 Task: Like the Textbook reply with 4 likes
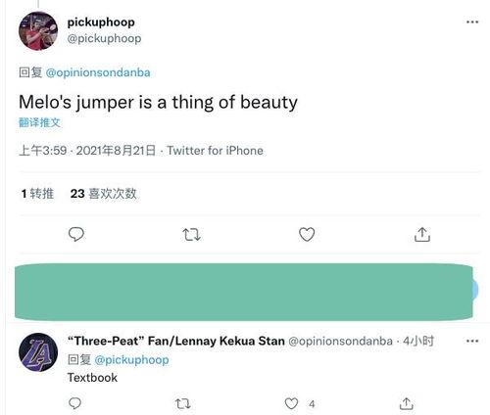[291, 404]
